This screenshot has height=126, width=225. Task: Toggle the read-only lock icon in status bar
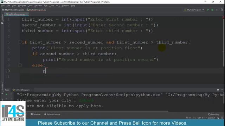(x=218, y=118)
